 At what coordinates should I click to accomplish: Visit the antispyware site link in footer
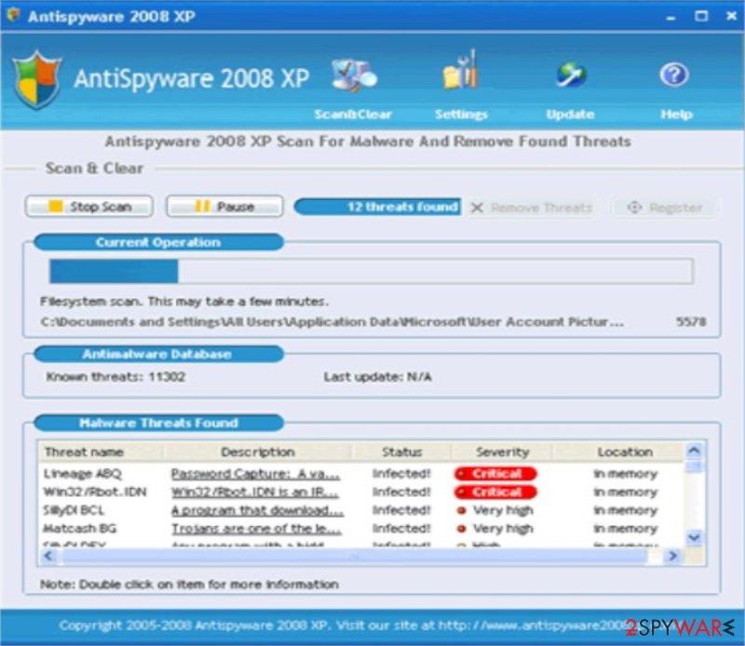532,626
